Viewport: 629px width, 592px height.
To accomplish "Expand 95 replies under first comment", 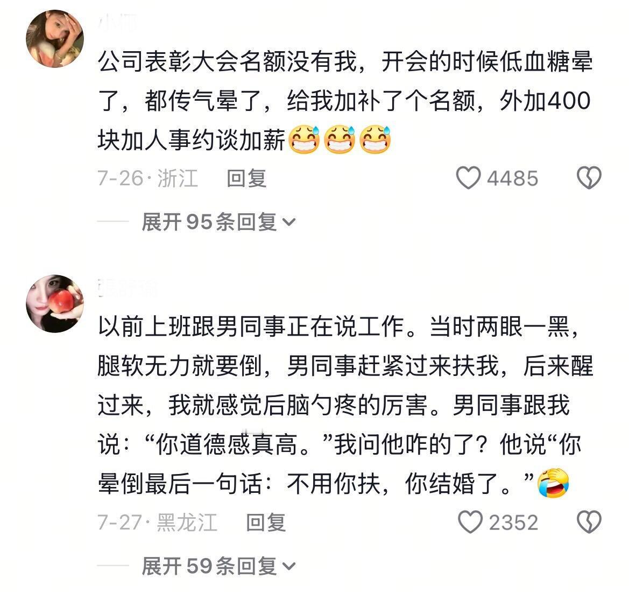I will coord(218,222).
